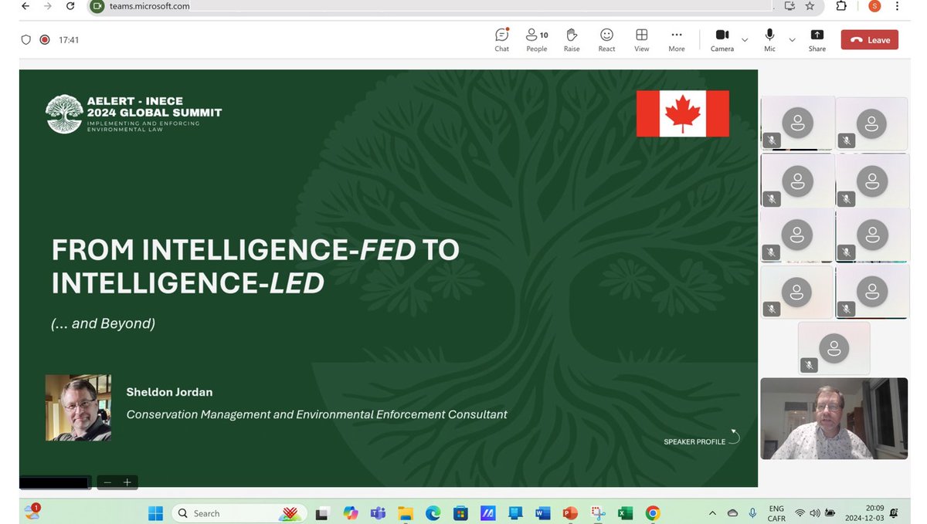
Task: Change the meeting View layout
Action: pyautogui.click(x=641, y=39)
